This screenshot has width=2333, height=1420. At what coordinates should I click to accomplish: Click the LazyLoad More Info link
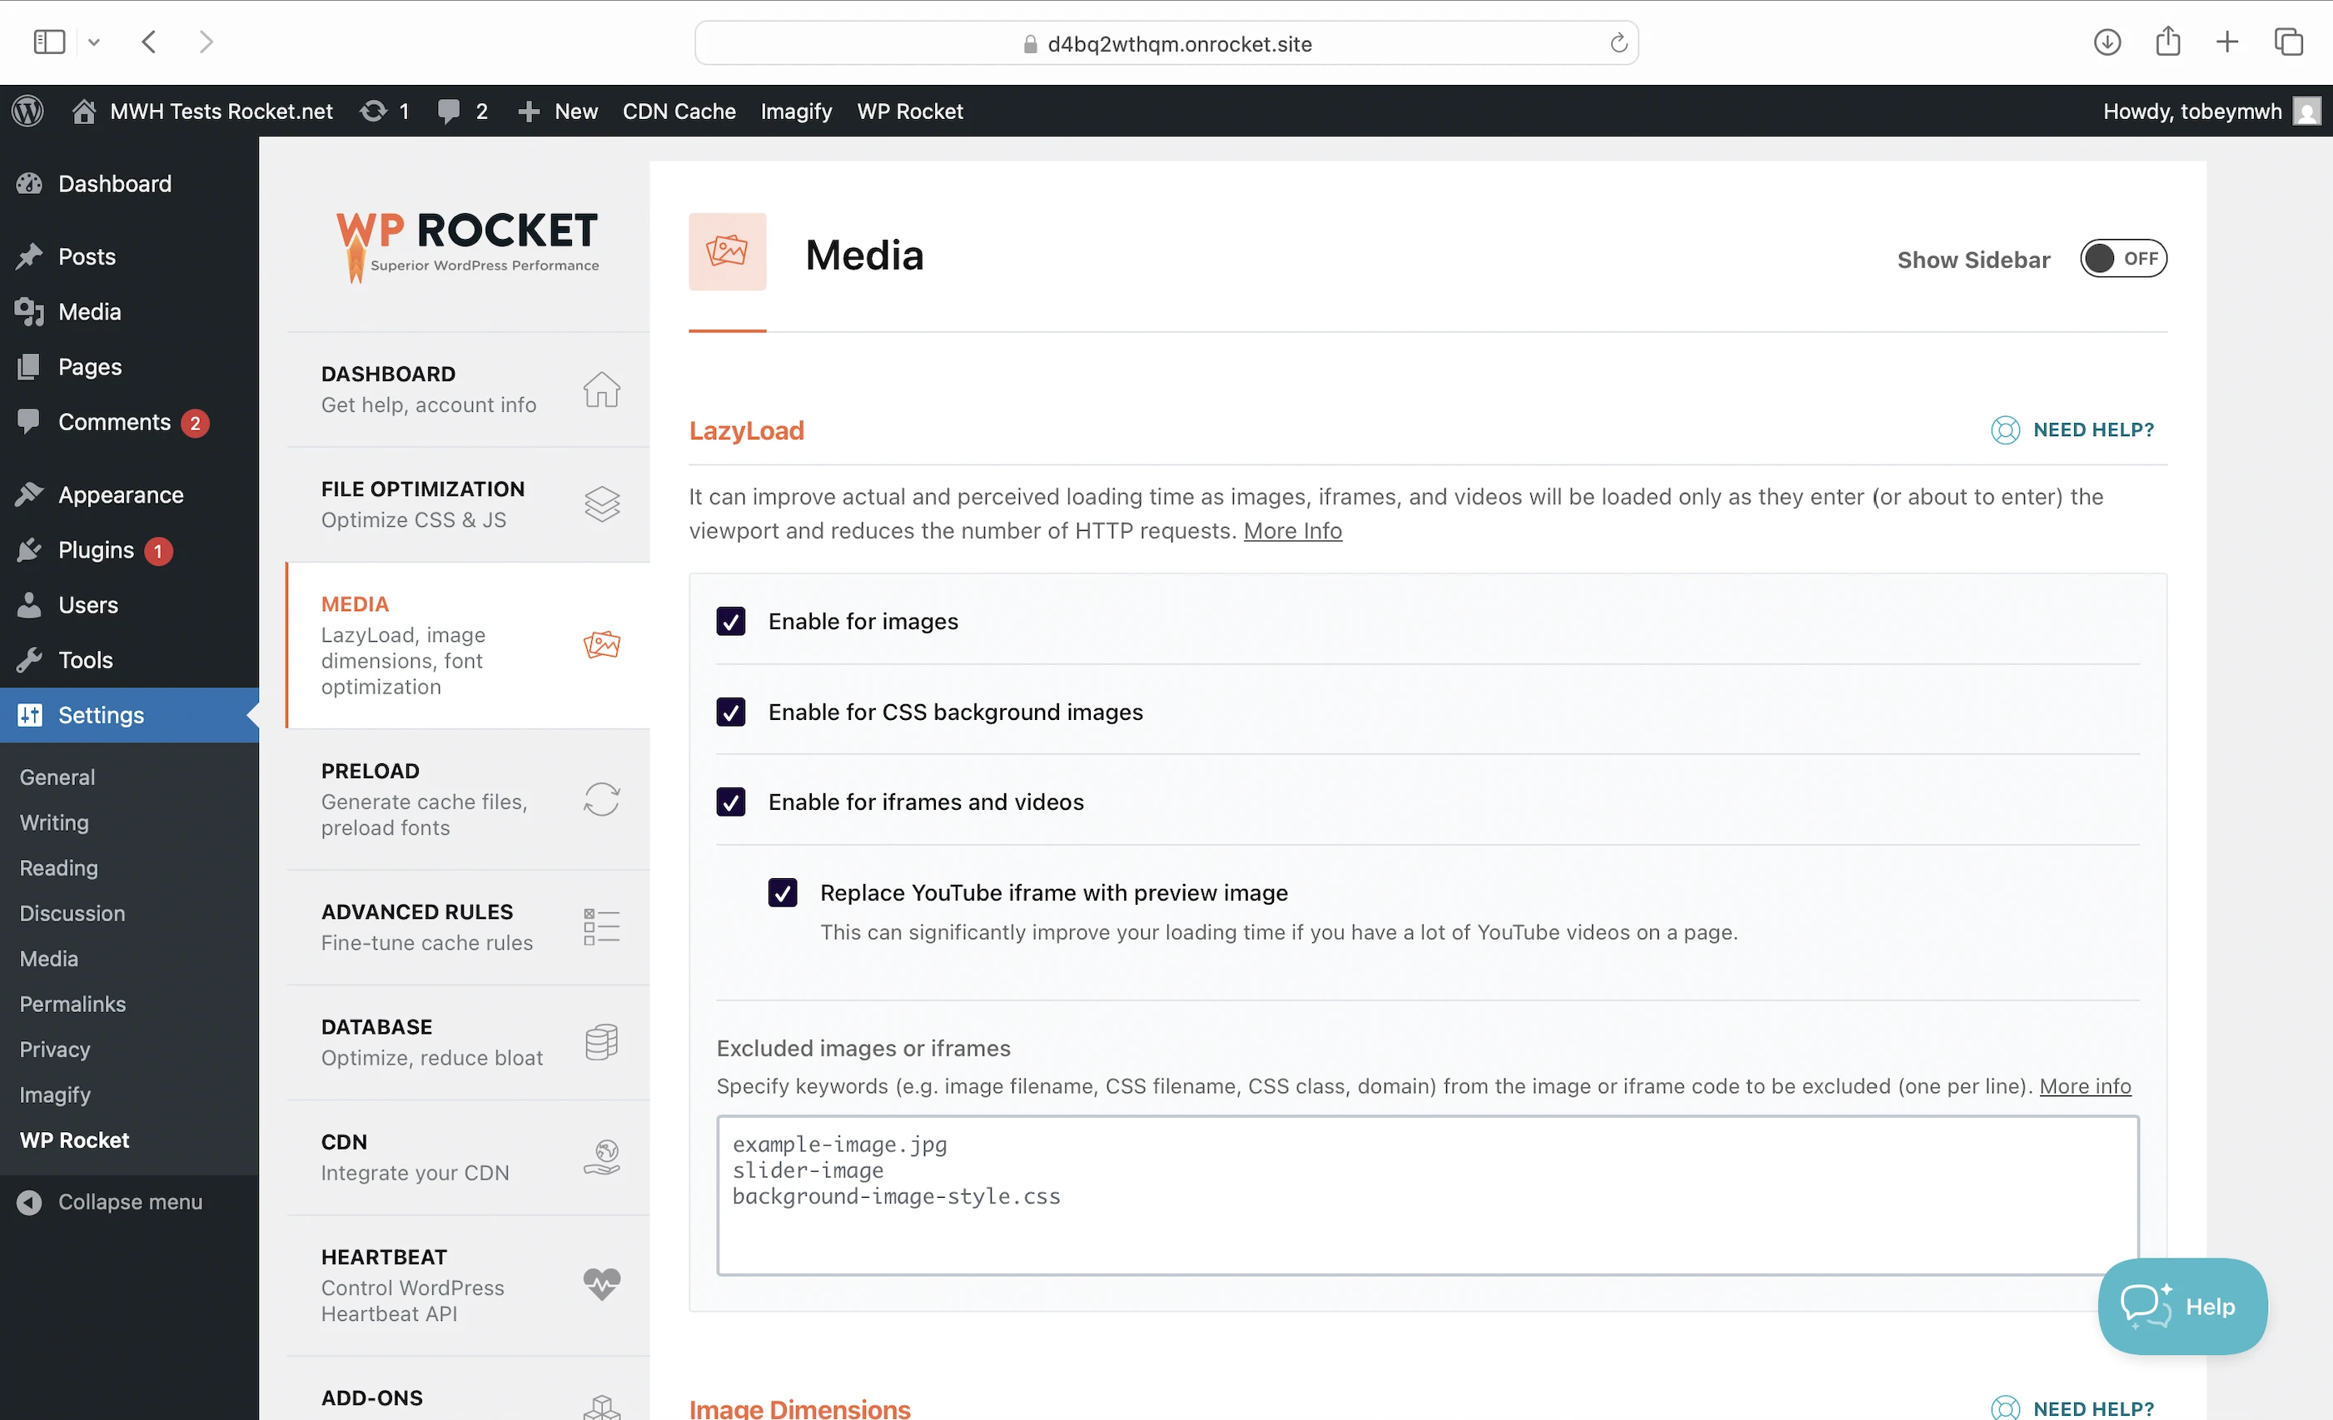pos(1291,531)
